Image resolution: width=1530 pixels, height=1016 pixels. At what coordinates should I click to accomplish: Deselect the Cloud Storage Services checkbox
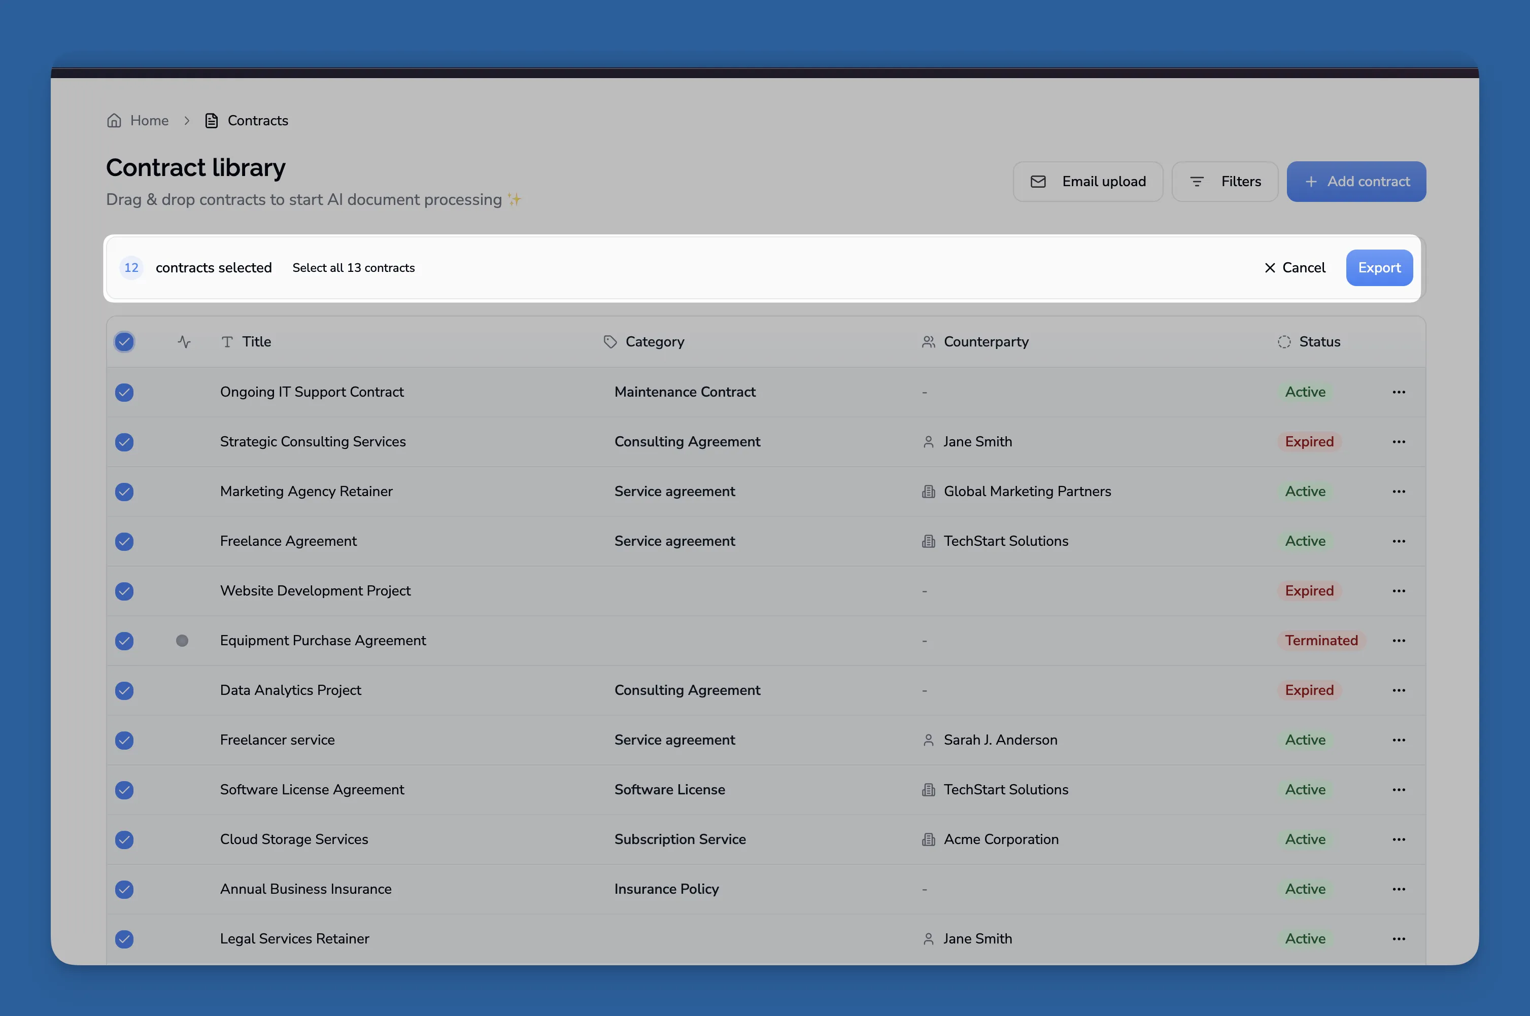pyautogui.click(x=124, y=840)
